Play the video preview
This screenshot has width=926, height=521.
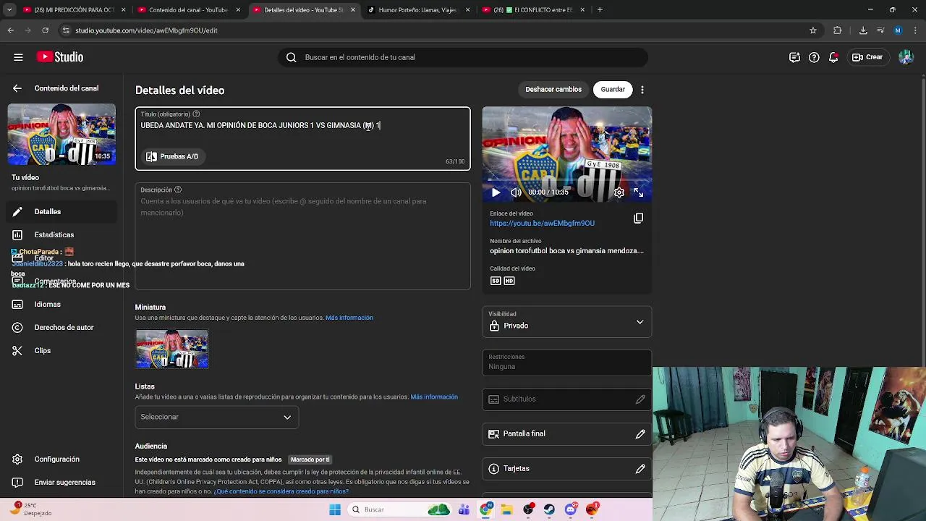(x=496, y=192)
